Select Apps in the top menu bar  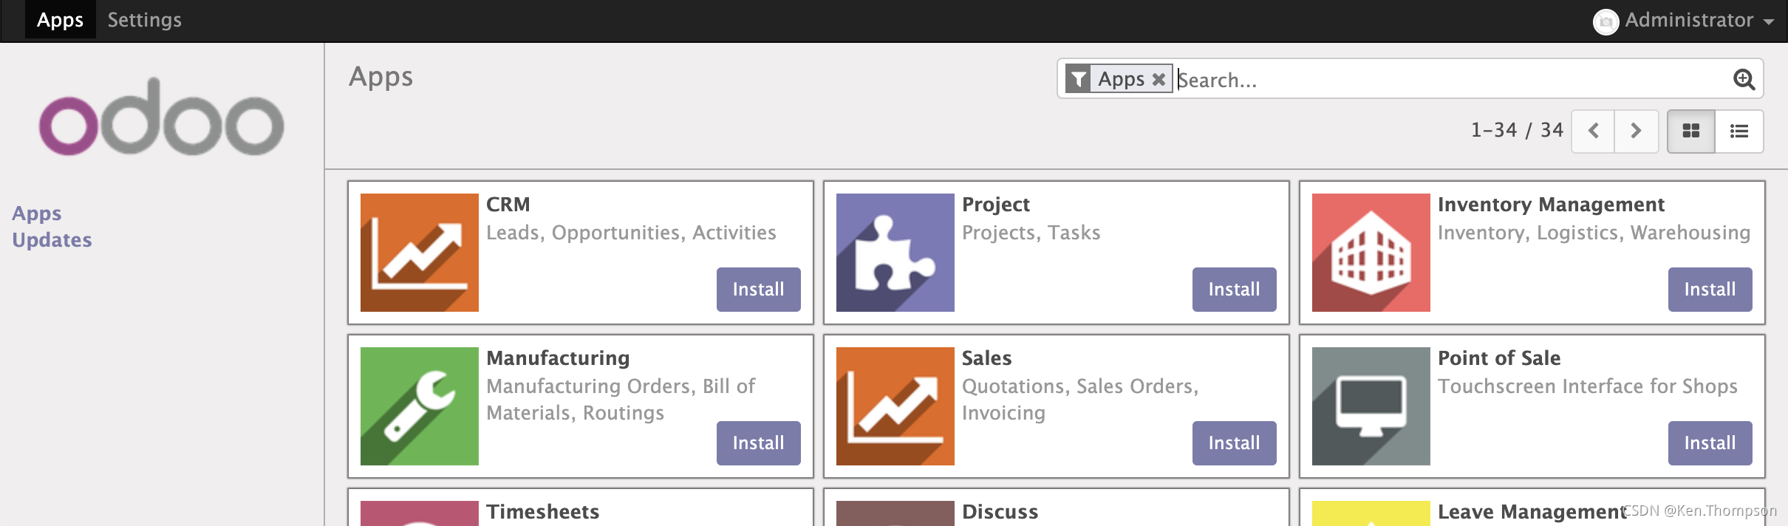click(60, 20)
